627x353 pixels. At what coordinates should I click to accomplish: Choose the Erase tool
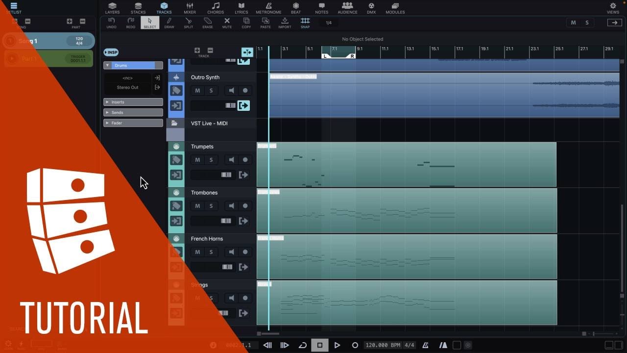pyautogui.click(x=208, y=23)
